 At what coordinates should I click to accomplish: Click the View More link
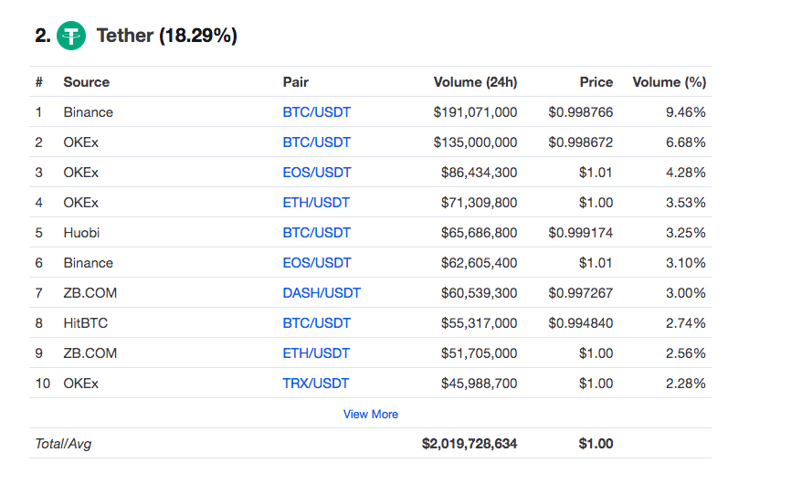(x=370, y=414)
